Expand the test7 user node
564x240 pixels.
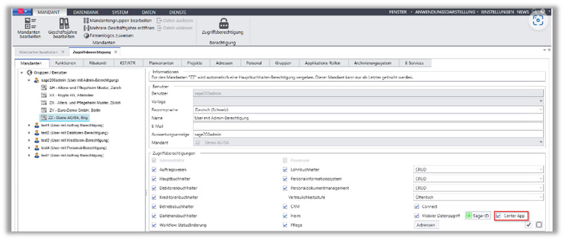click(x=29, y=155)
